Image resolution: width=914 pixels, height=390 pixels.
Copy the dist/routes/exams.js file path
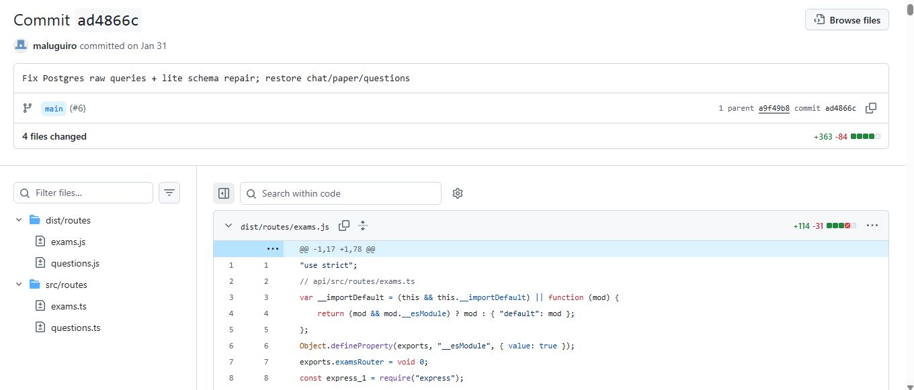point(344,226)
